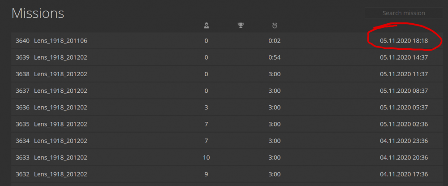Focus the Search mission field
Image resolution: width=448 pixels, height=186 pixels.
(x=404, y=13)
